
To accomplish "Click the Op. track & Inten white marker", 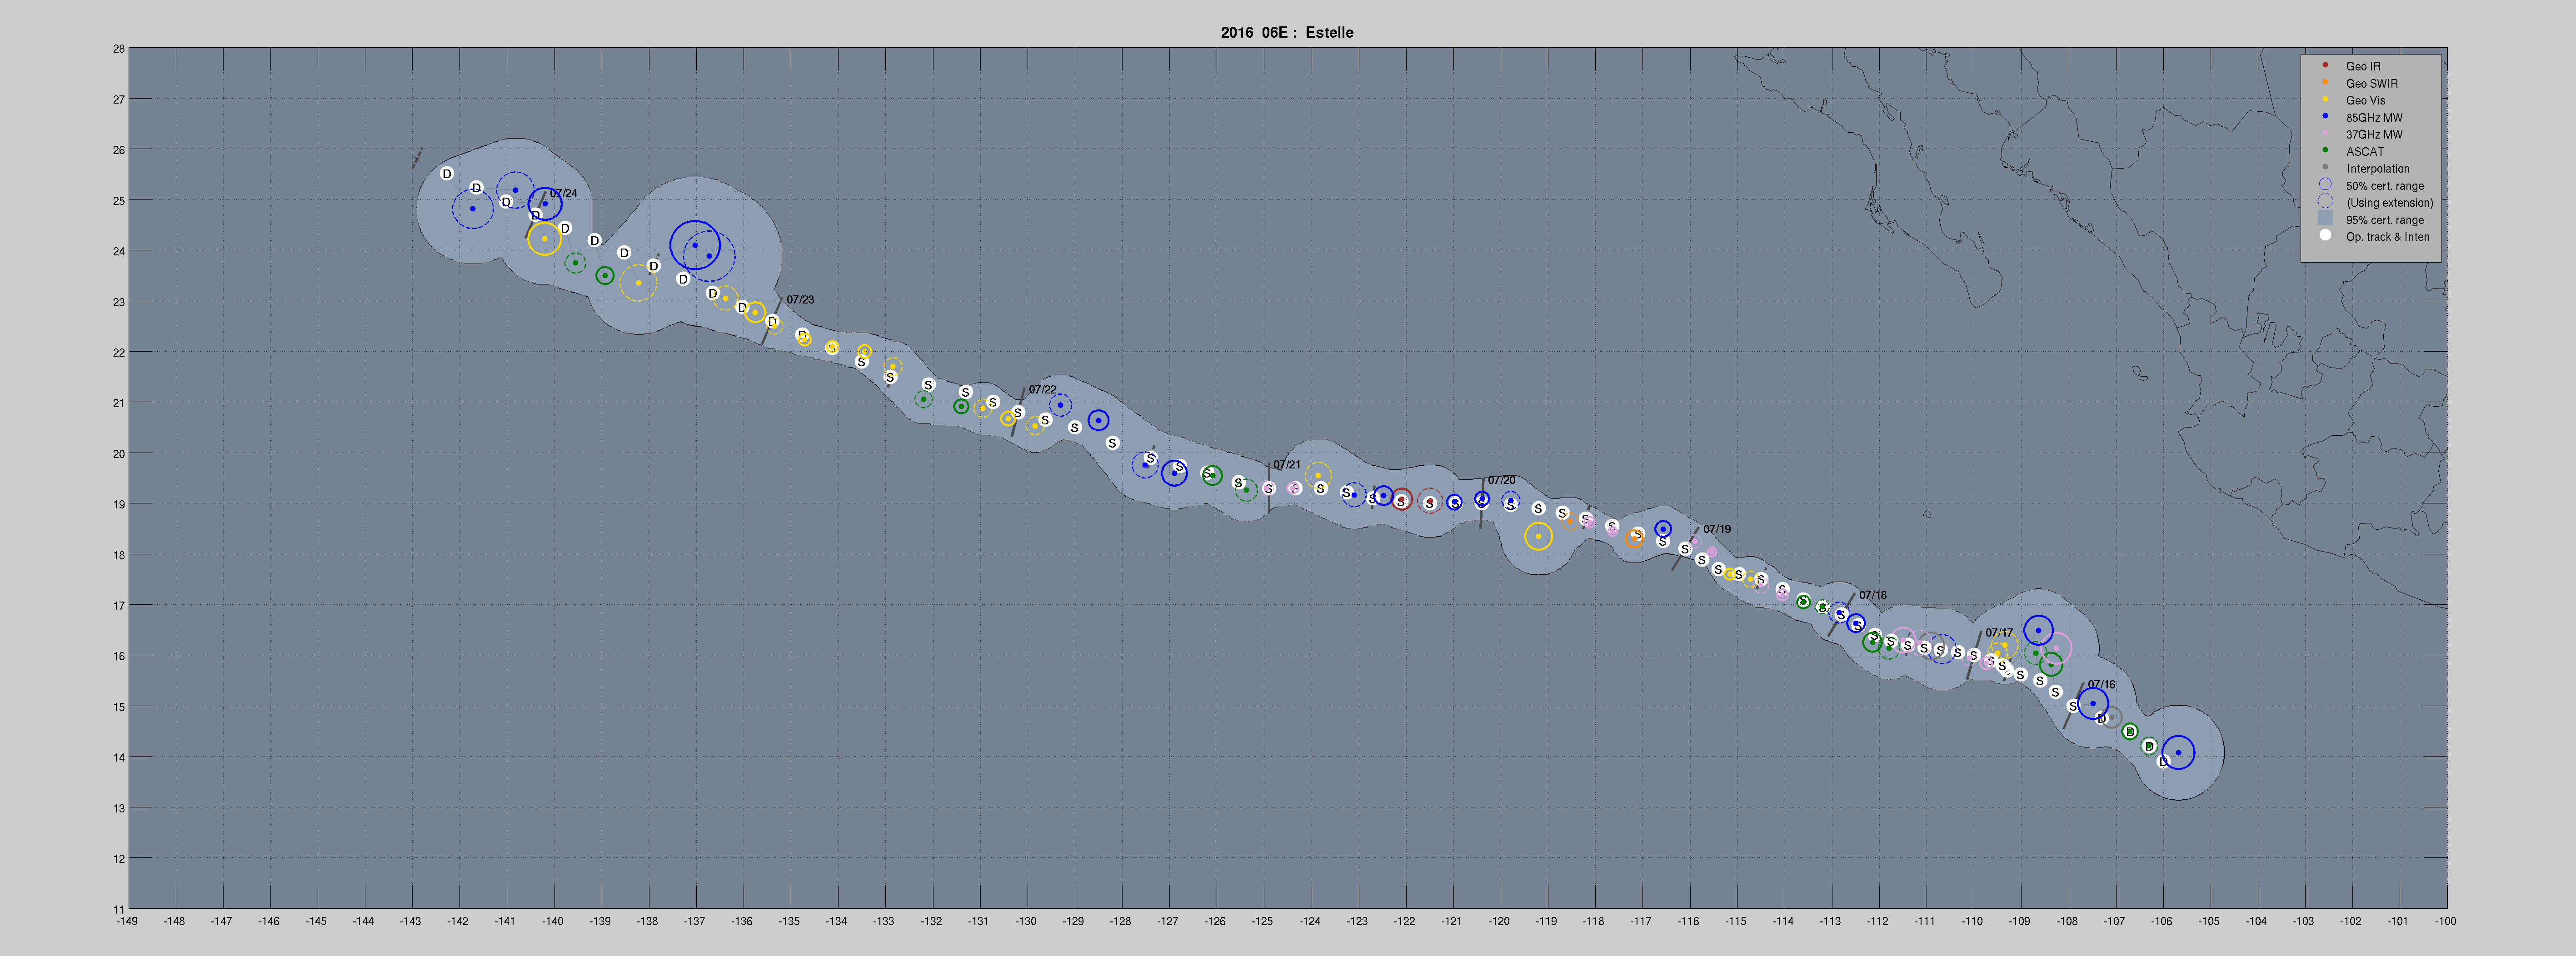I will point(2325,236).
